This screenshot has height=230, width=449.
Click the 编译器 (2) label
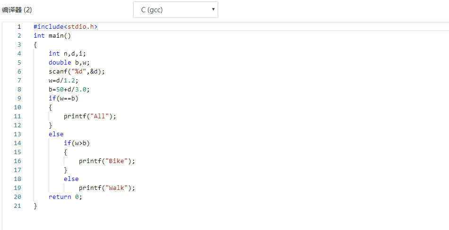[x=17, y=10]
